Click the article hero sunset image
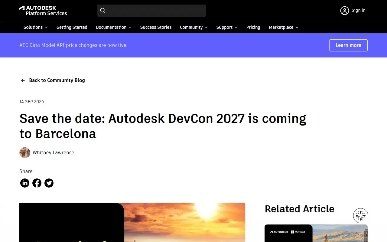This screenshot has height=242, width=387. (132, 222)
